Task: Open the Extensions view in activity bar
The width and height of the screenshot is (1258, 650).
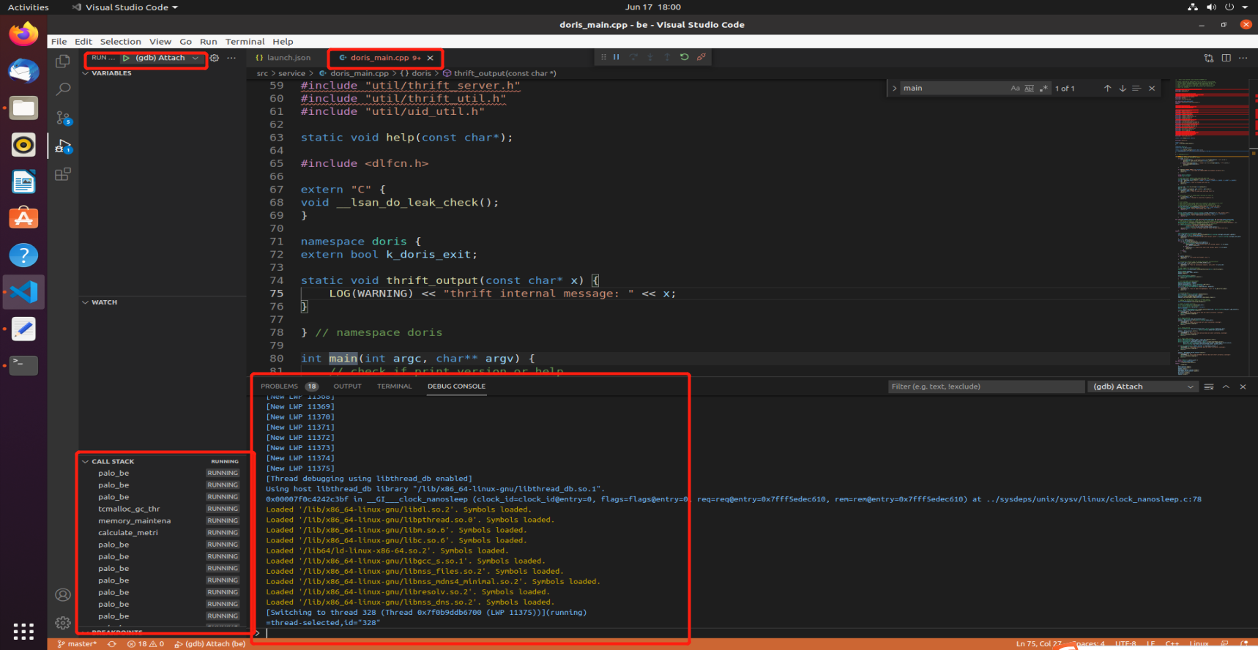Action: pos(64,174)
